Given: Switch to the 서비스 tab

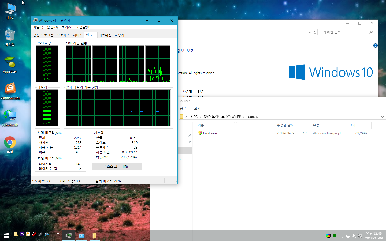Looking at the screenshot, I should tap(78, 35).
